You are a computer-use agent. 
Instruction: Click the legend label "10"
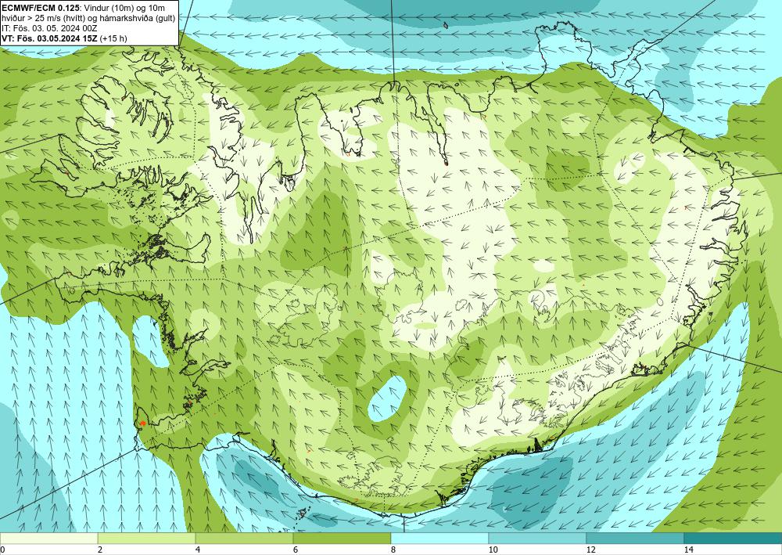[493, 550]
